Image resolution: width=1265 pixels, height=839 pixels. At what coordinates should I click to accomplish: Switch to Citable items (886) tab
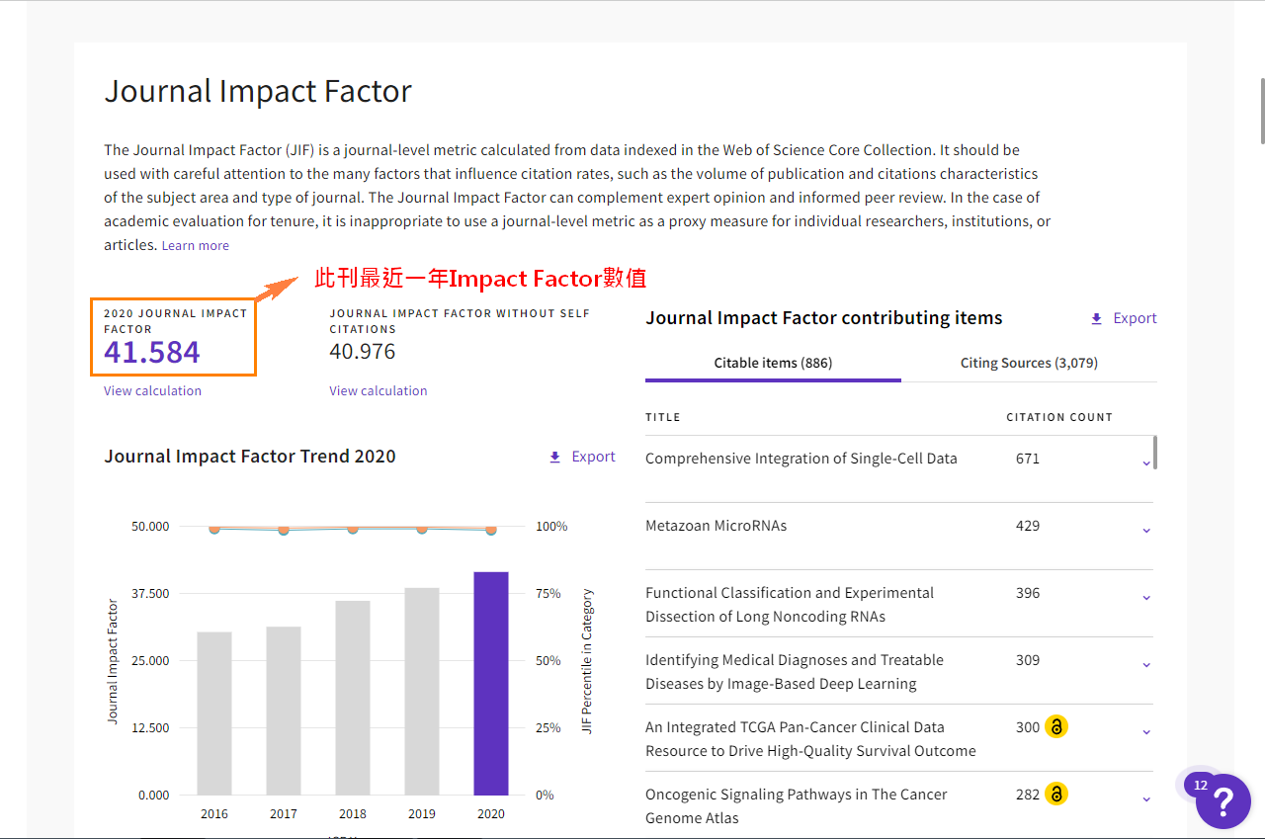pos(773,363)
